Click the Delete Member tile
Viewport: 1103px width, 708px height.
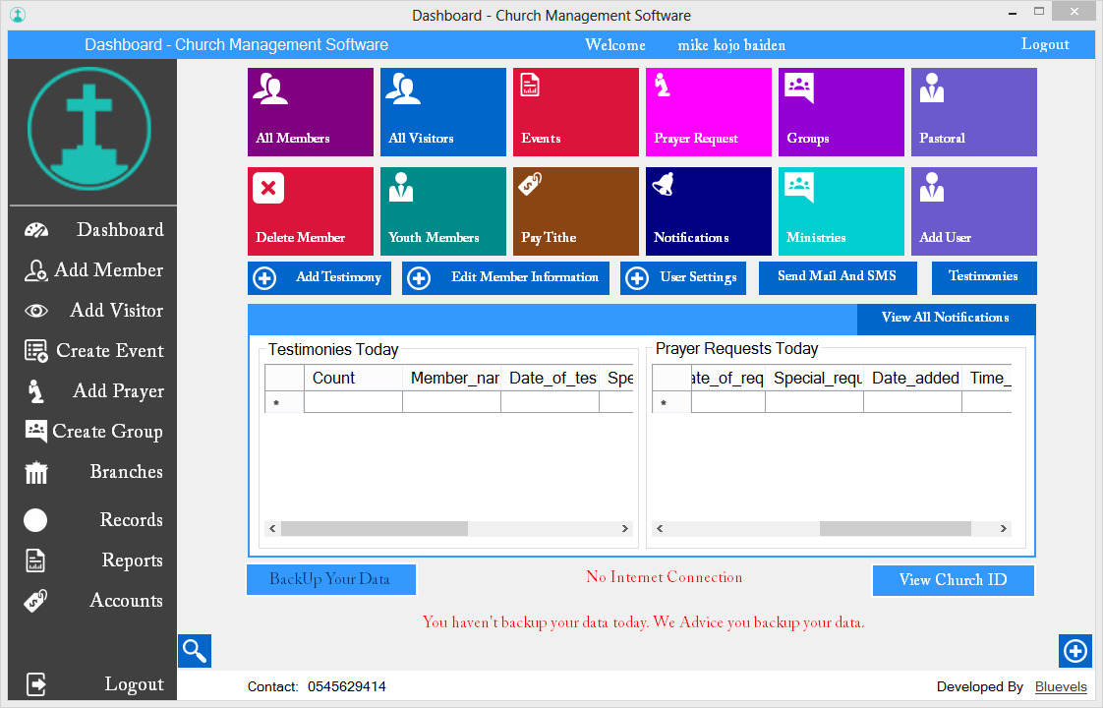point(310,211)
